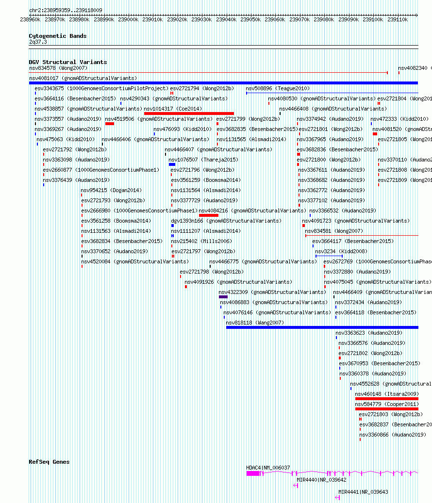
Task: Open nsv4466407 gnomAD variant label
Action: pyautogui.click(x=218, y=150)
